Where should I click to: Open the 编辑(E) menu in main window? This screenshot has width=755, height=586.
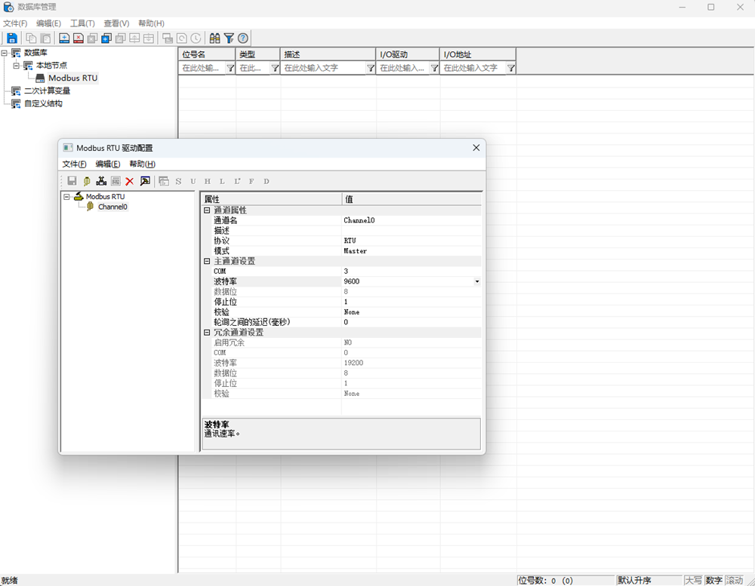(x=48, y=23)
